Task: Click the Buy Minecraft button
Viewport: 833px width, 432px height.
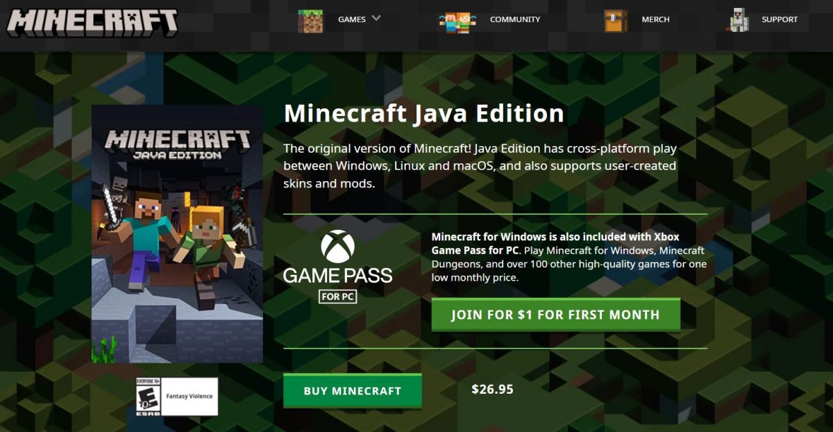Action: click(x=352, y=391)
